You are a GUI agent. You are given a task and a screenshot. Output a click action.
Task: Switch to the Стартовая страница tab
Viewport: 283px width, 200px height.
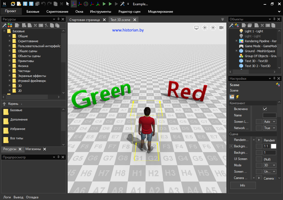[85, 20]
